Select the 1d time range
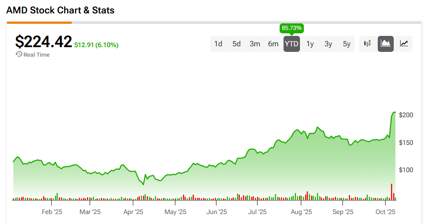This screenshot has width=424, height=224. (218, 44)
